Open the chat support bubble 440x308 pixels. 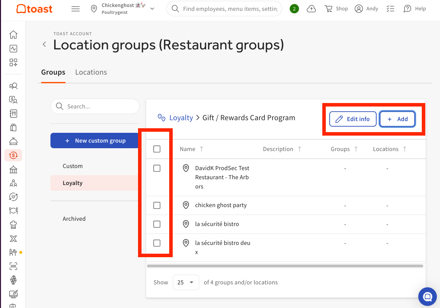point(427,297)
